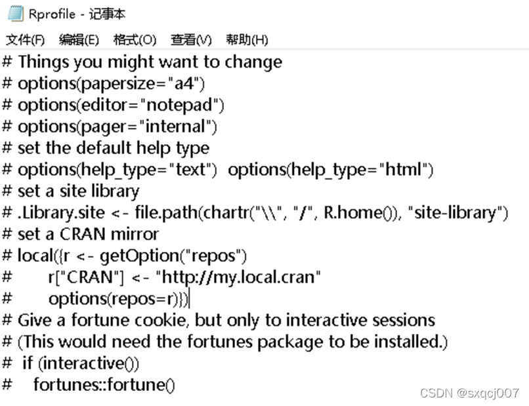Image resolution: width=529 pixels, height=406 pixels.
Task: Open the 查看(V) menu
Action: click(191, 40)
